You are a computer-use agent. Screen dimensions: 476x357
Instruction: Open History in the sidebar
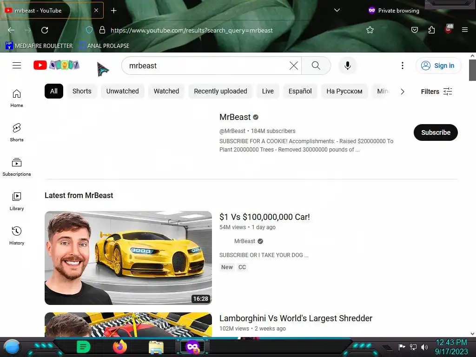17,236
